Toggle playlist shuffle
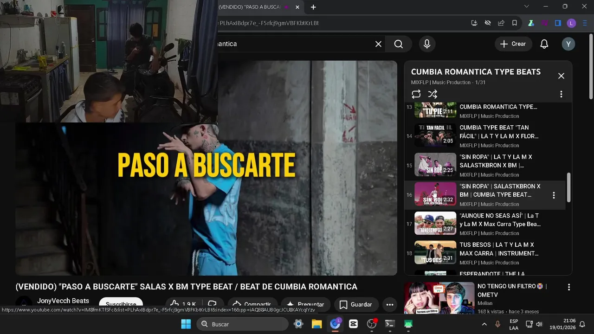594x334 pixels. pos(433,94)
